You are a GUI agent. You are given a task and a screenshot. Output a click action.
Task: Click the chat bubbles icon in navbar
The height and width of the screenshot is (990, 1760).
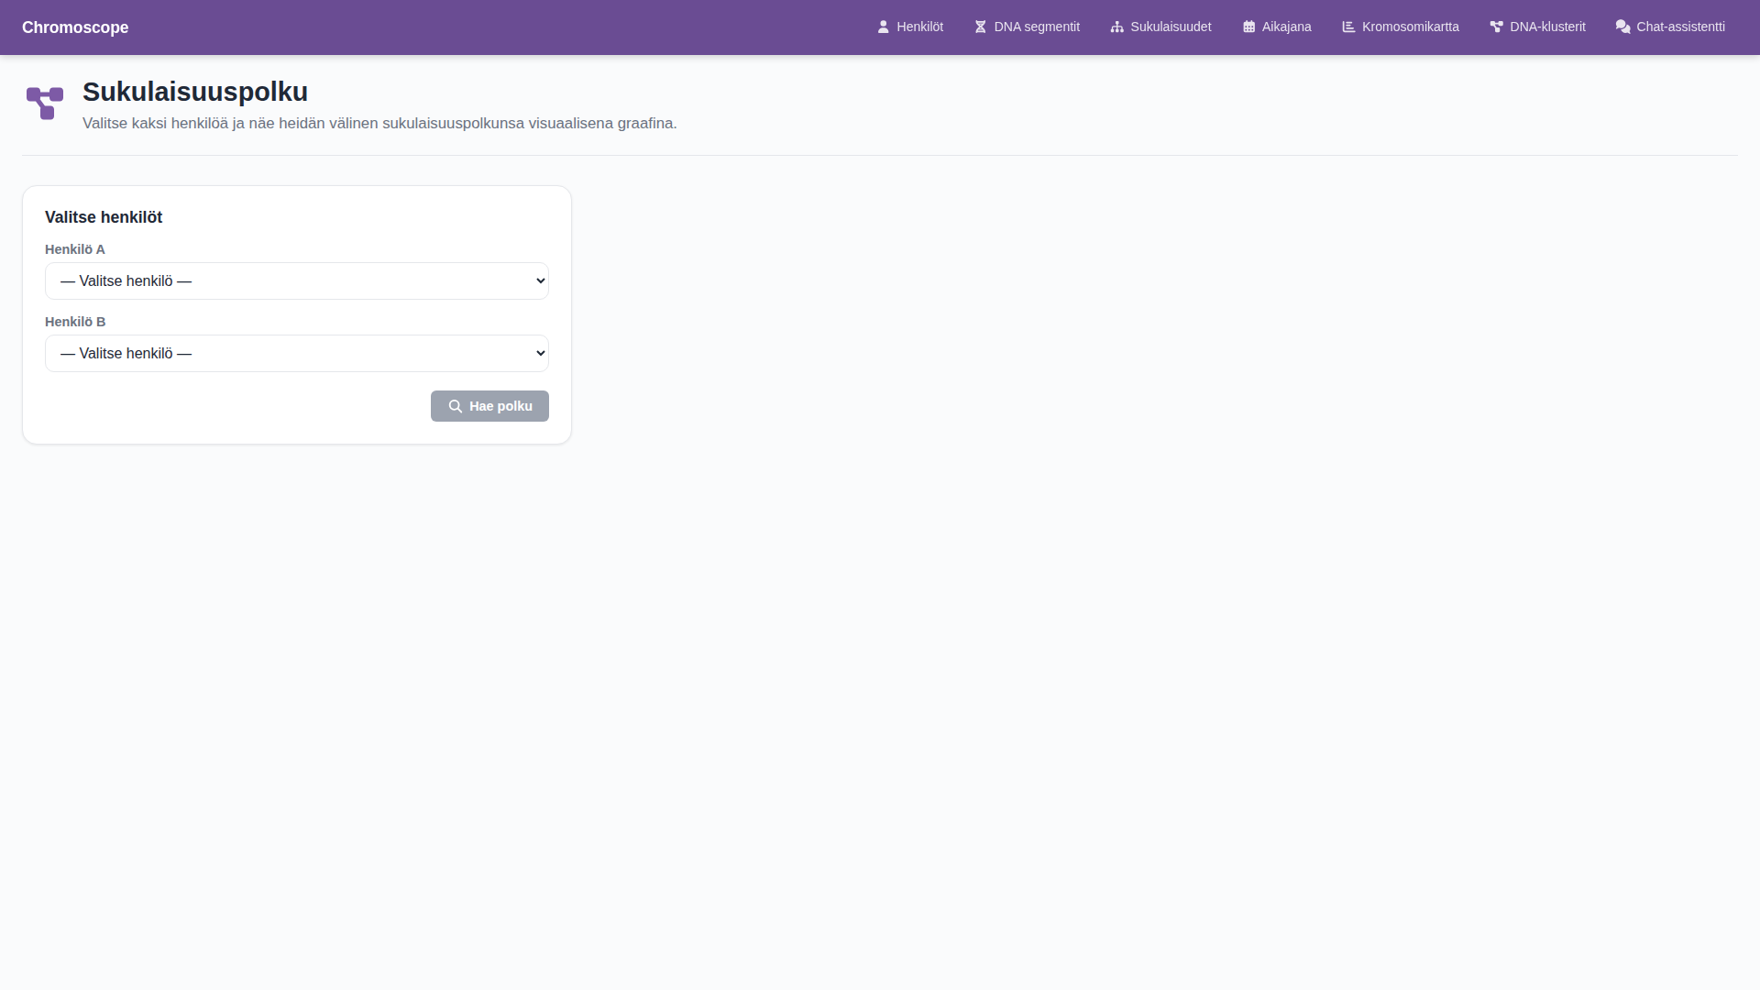(x=1622, y=27)
